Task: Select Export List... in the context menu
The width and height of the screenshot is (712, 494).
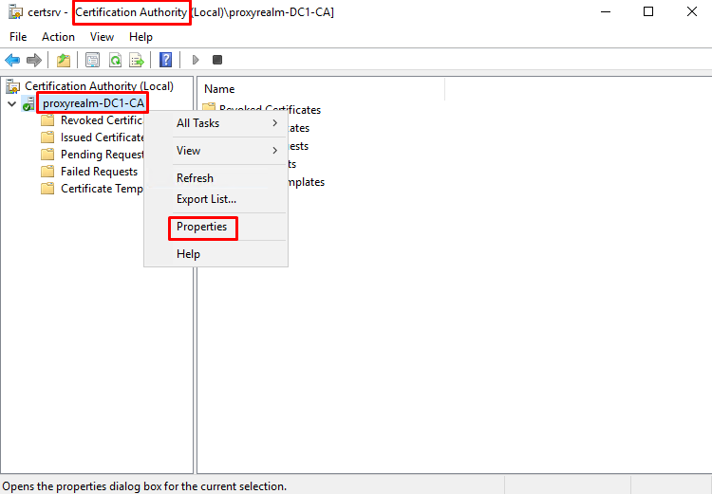Action: pos(216,199)
